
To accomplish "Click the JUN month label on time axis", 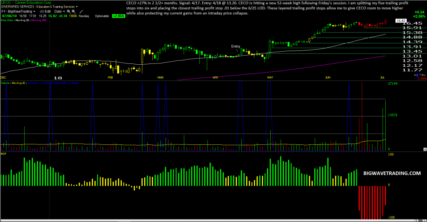I will [x=328, y=78].
